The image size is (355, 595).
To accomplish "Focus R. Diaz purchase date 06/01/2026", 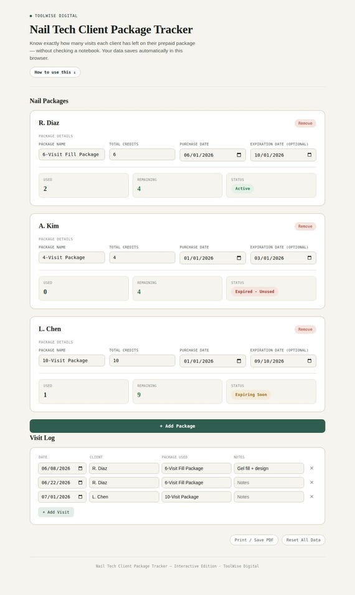I will [x=212, y=155].
